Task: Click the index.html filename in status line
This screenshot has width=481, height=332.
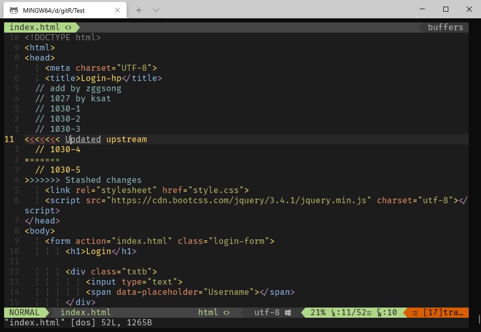Action: [85, 312]
